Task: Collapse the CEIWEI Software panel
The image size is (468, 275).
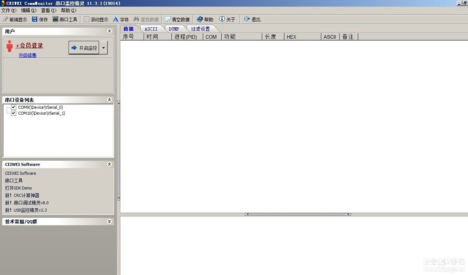Action: tap(109, 164)
